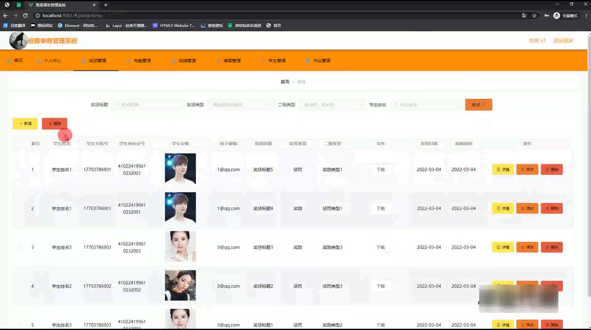Go back using the browser back arrow
The width and height of the screenshot is (591, 330).
coord(6,15)
